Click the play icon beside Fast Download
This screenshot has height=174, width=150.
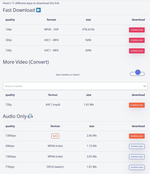tap(38, 10)
